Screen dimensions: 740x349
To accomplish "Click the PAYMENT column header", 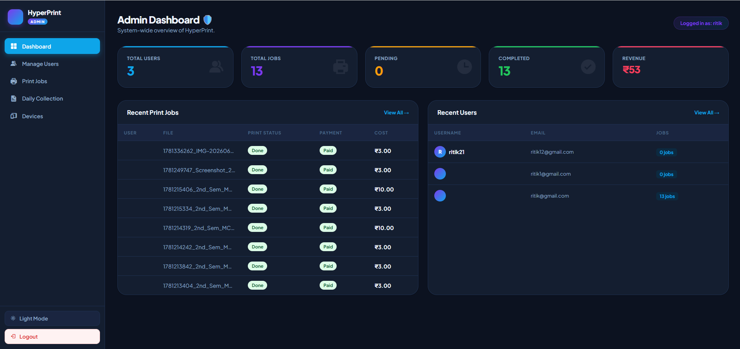I will [x=331, y=133].
